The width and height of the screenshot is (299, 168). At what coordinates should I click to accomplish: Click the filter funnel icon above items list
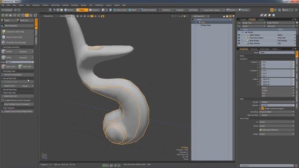[234, 16]
